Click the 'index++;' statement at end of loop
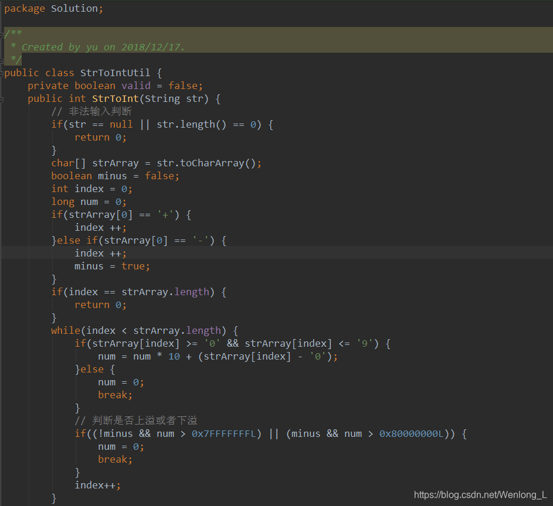The height and width of the screenshot is (506, 553). [x=98, y=486]
